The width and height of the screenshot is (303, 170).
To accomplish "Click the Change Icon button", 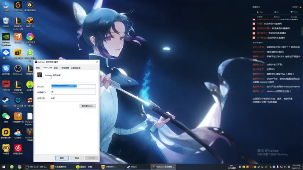I will pos(87,106).
